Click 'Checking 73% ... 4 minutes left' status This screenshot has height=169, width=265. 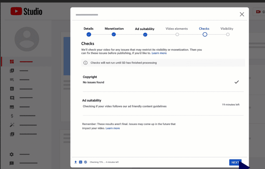tap(104, 162)
